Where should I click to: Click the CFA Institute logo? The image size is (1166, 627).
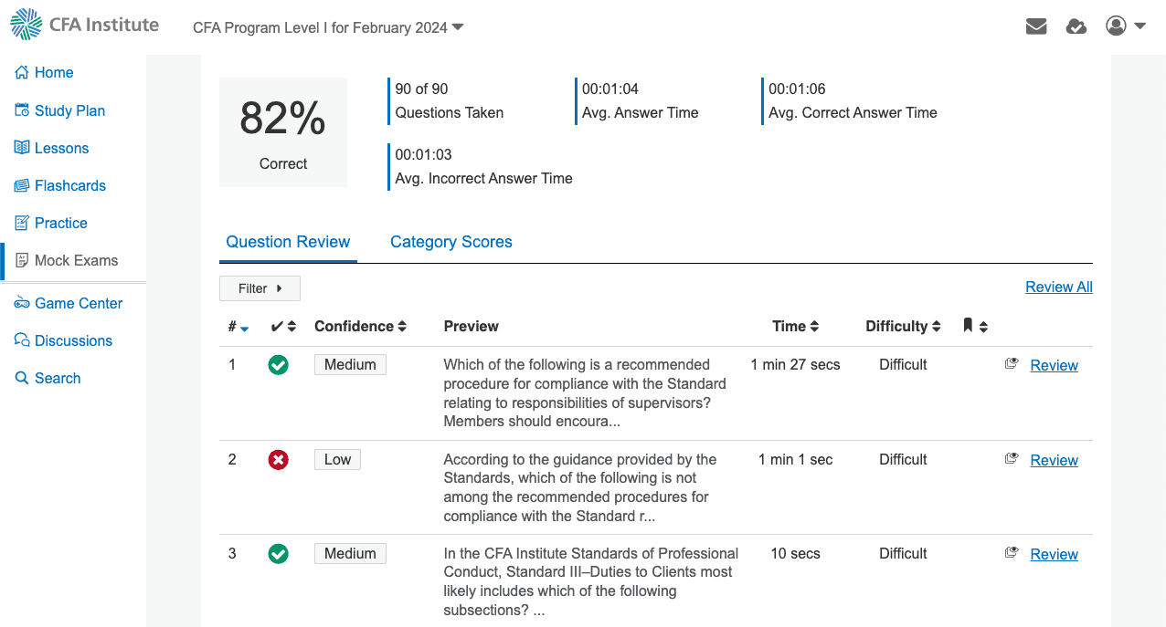pos(84,25)
